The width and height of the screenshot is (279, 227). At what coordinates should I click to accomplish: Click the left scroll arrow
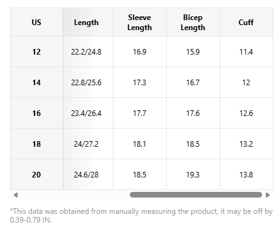pos(16,195)
